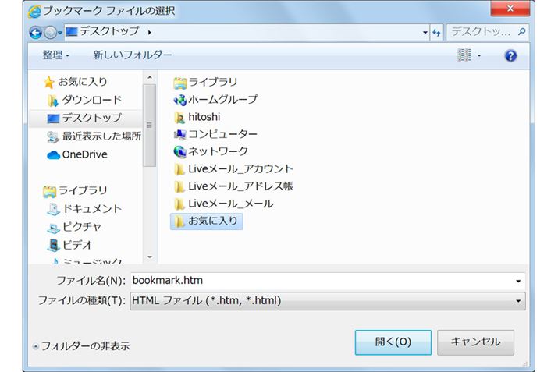Screen dimensions: 558x372
Task: Open OneDrive in the sidebar
Action: [x=77, y=154]
